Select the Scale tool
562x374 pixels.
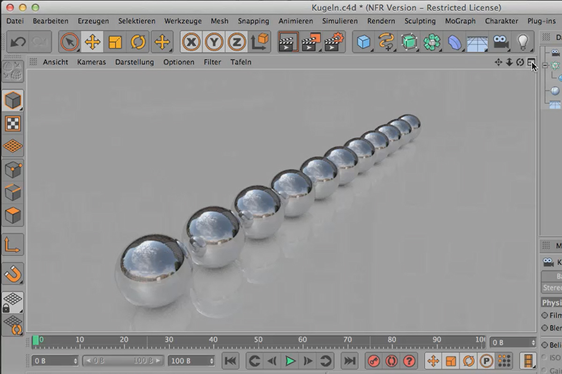tap(115, 42)
